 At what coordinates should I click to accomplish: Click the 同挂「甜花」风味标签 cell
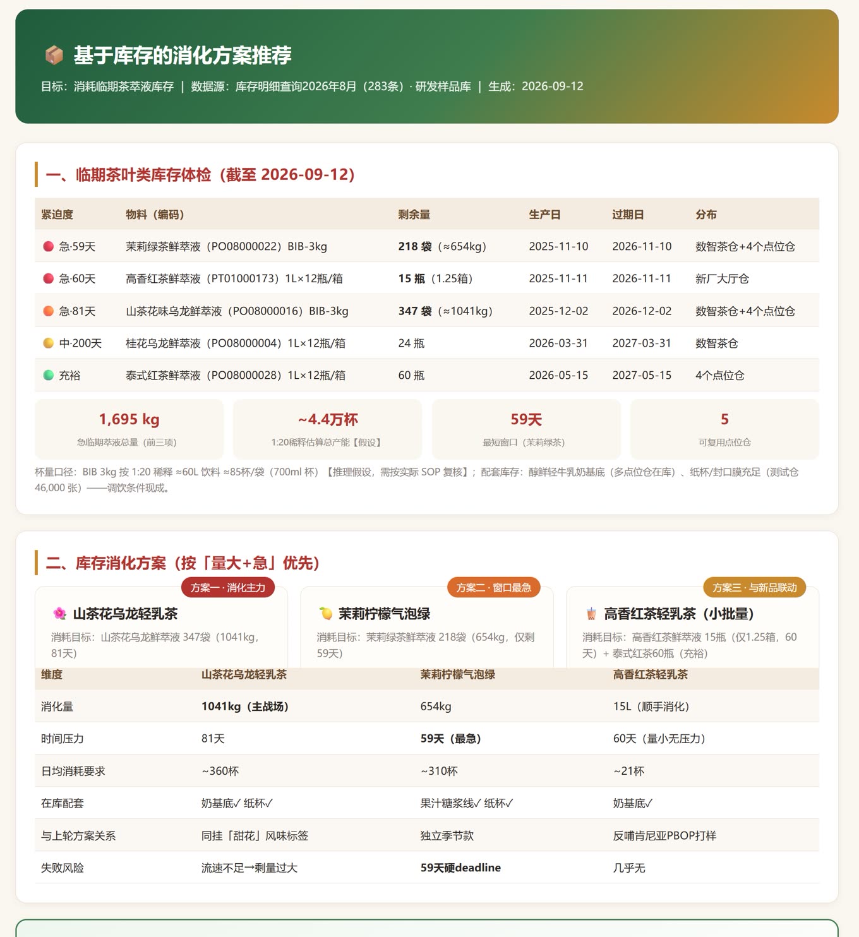[255, 835]
